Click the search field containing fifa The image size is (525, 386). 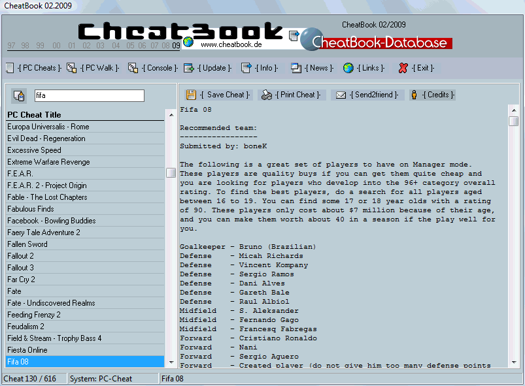tap(90, 95)
